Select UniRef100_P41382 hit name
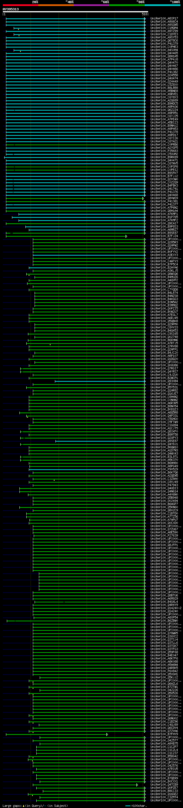183x808 pixels. [x=164, y=72]
